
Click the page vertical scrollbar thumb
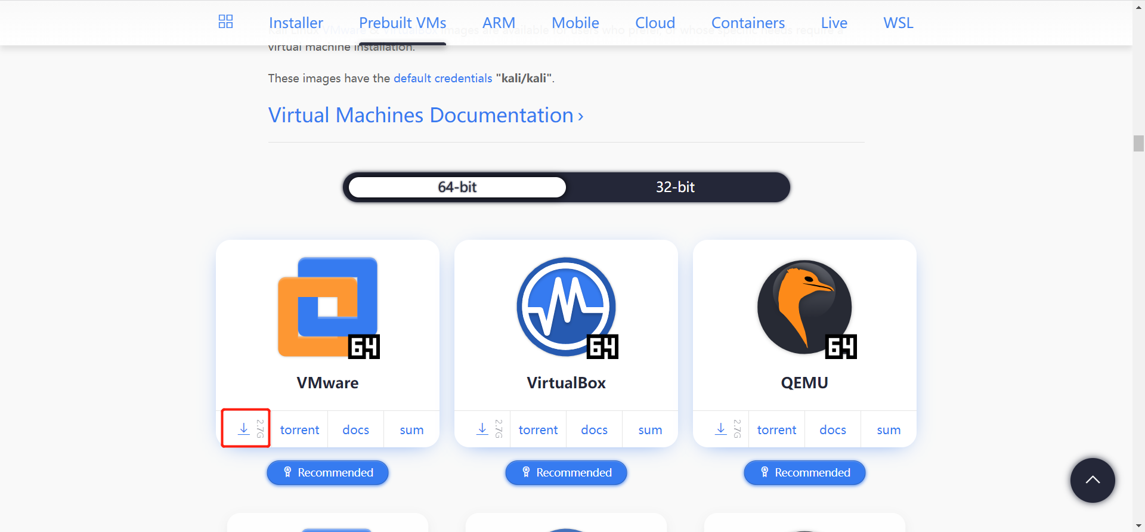(1138, 143)
